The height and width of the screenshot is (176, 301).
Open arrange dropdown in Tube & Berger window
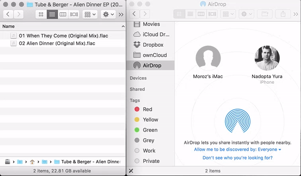(x=90, y=14)
